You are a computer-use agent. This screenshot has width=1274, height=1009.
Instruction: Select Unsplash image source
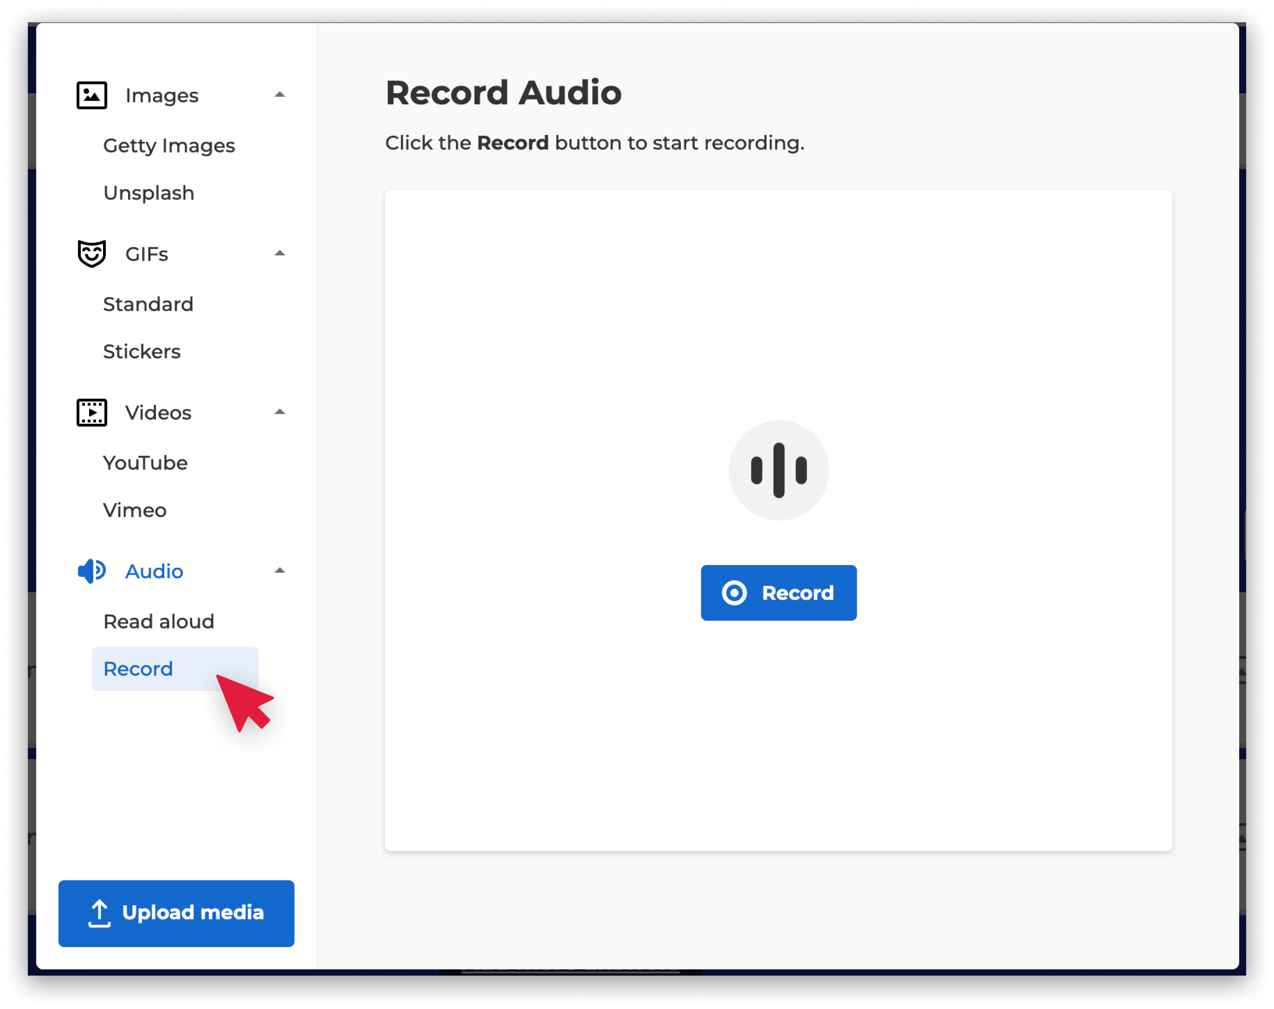pyautogui.click(x=149, y=193)
